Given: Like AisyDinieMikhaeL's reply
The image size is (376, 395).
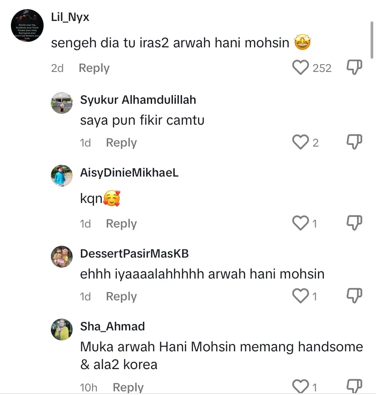Looking at the screenshot, I should tap(301, 223).
